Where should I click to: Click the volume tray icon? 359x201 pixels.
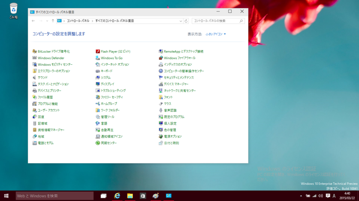[x=321, y=196]
